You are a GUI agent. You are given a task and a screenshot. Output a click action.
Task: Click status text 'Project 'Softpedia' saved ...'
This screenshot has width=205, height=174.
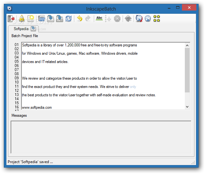(x=30, y=162)
